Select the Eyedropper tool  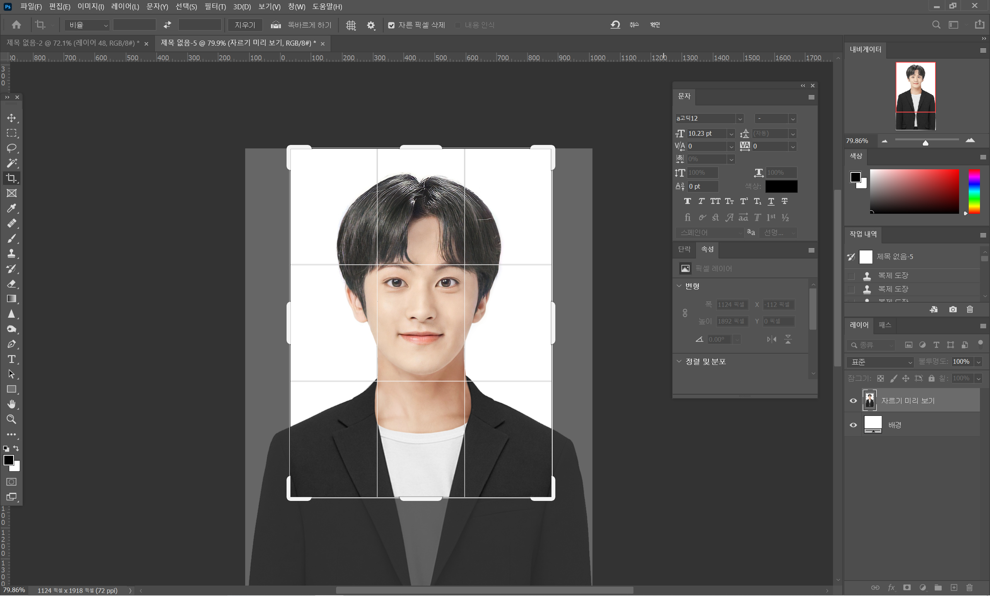pyautogui.click(x=11, y=208)
